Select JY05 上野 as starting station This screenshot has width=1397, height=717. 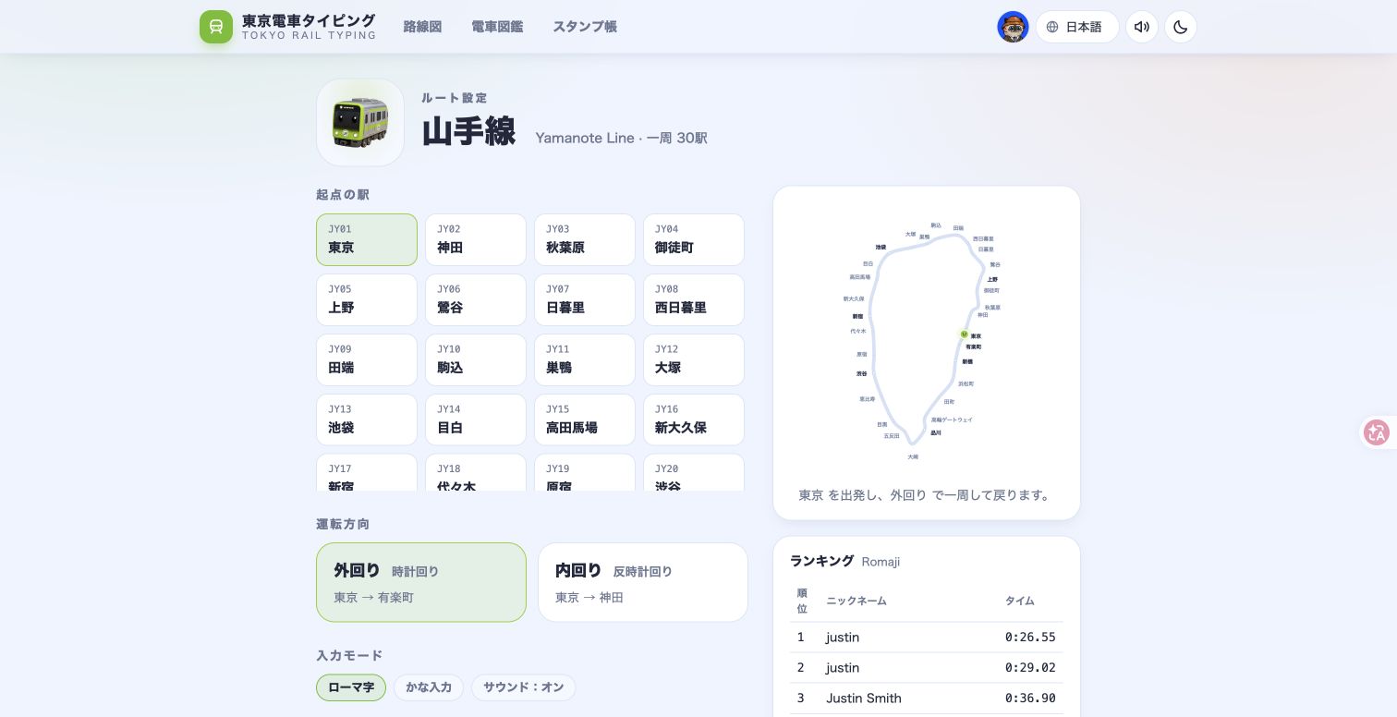coord(367,299)
